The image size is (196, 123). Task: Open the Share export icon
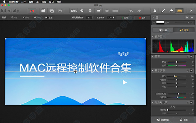coord(60,11)
